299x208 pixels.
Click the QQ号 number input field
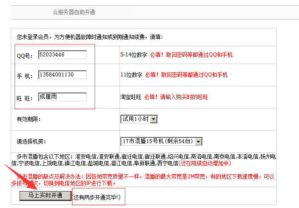62,55
